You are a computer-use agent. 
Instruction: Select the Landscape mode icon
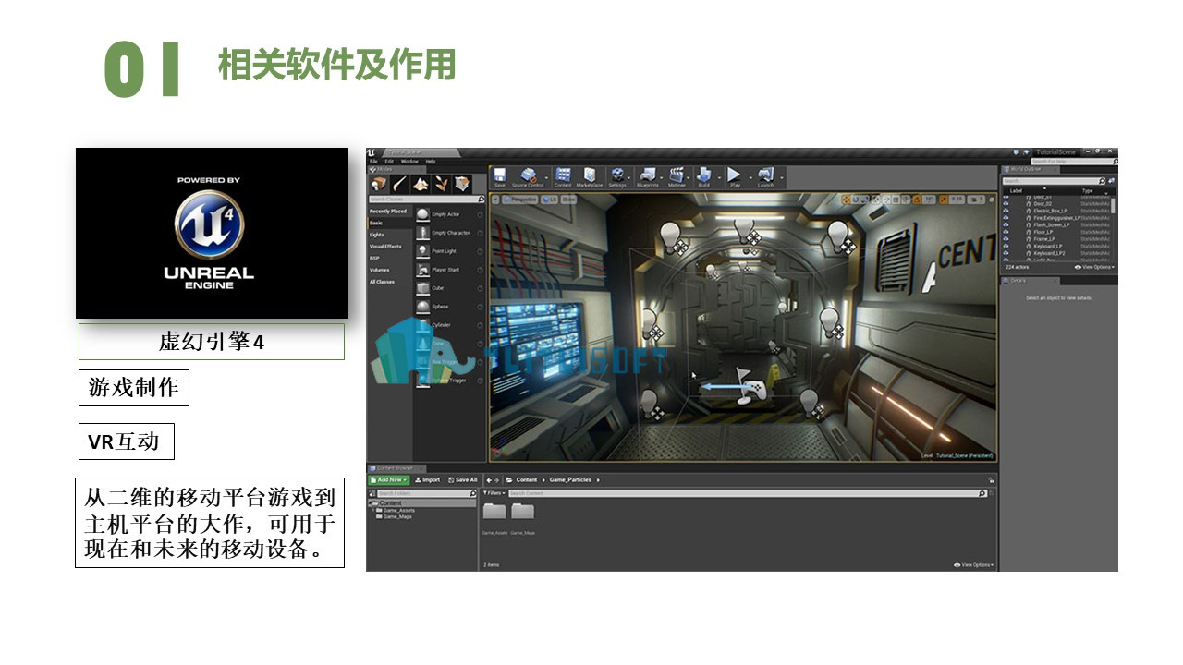pos(421,184)
